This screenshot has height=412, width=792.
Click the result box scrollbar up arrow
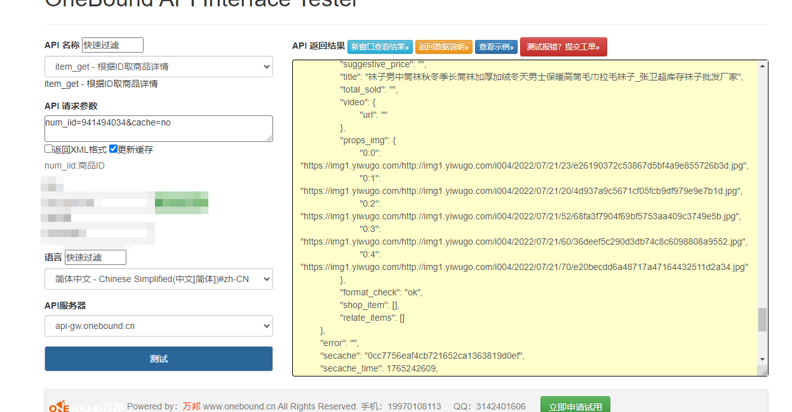(x=763, y=65)
